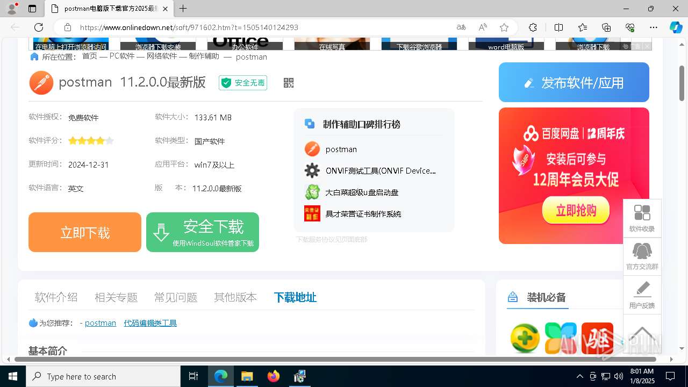Image resolution: width=688 pixels, height=387 pixels.
Task: Open Task View on taskbar
Action: pos(193,376)
